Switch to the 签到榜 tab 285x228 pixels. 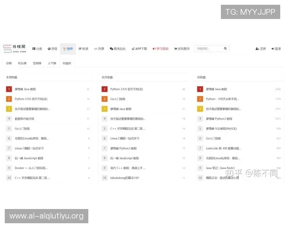37,63
